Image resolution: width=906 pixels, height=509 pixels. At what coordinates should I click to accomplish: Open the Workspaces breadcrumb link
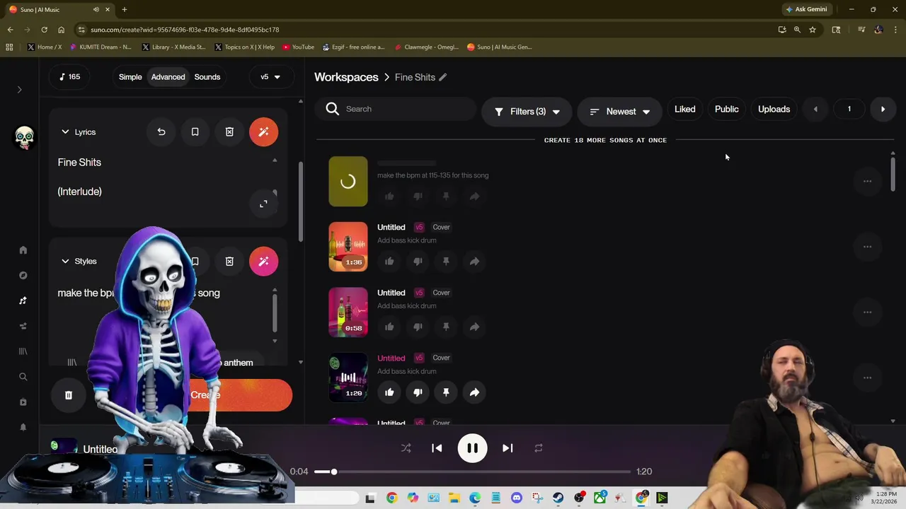[x=346, y=77]
